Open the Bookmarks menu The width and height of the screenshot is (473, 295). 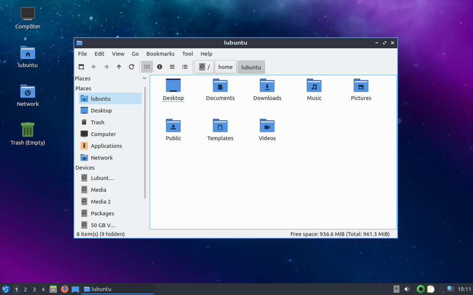(x=160, y=54)
